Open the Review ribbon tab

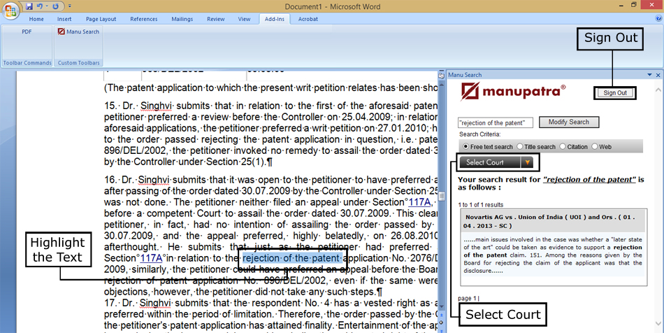point(215,19)
